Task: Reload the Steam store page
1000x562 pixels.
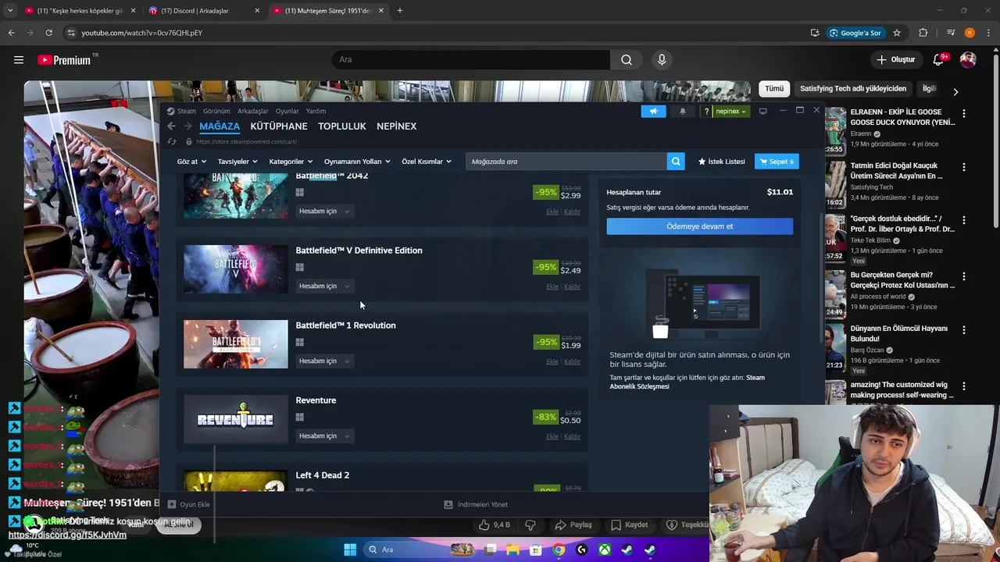Action: (172, 141)
